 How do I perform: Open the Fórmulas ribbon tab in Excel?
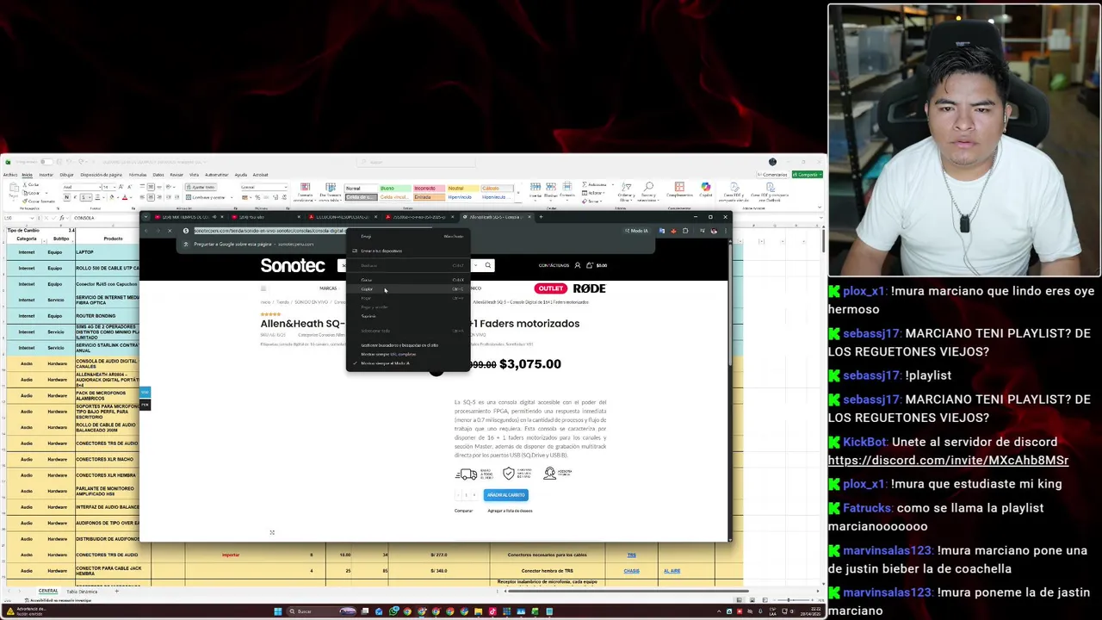tap(138, 175)
